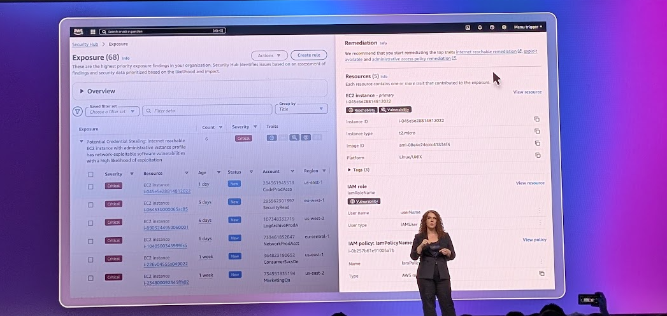Copy the Instance ID value

coord(537,120)
